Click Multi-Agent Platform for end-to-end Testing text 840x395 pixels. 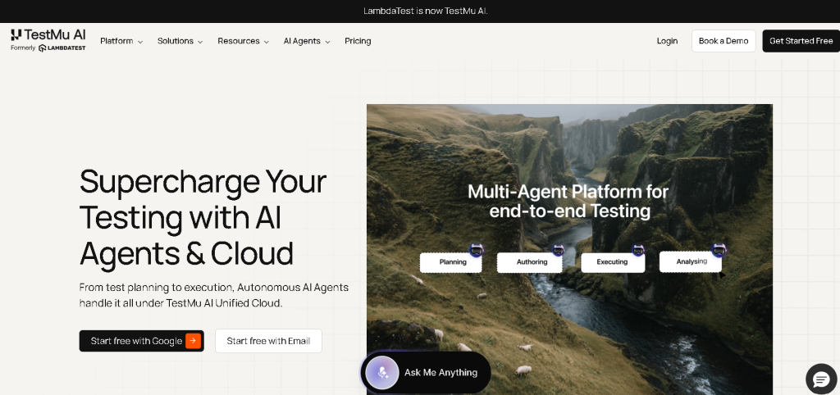pos(568,202)
